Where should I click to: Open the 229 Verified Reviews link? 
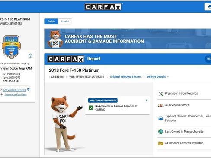point(14,90)
